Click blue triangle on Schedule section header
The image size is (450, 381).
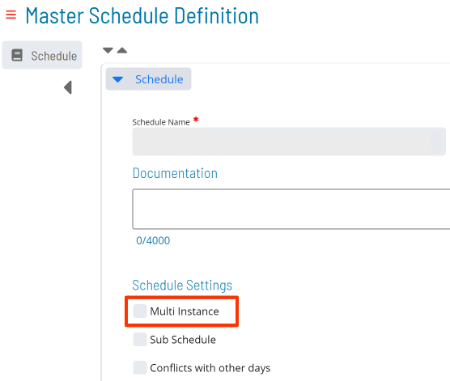coord(117,79)
